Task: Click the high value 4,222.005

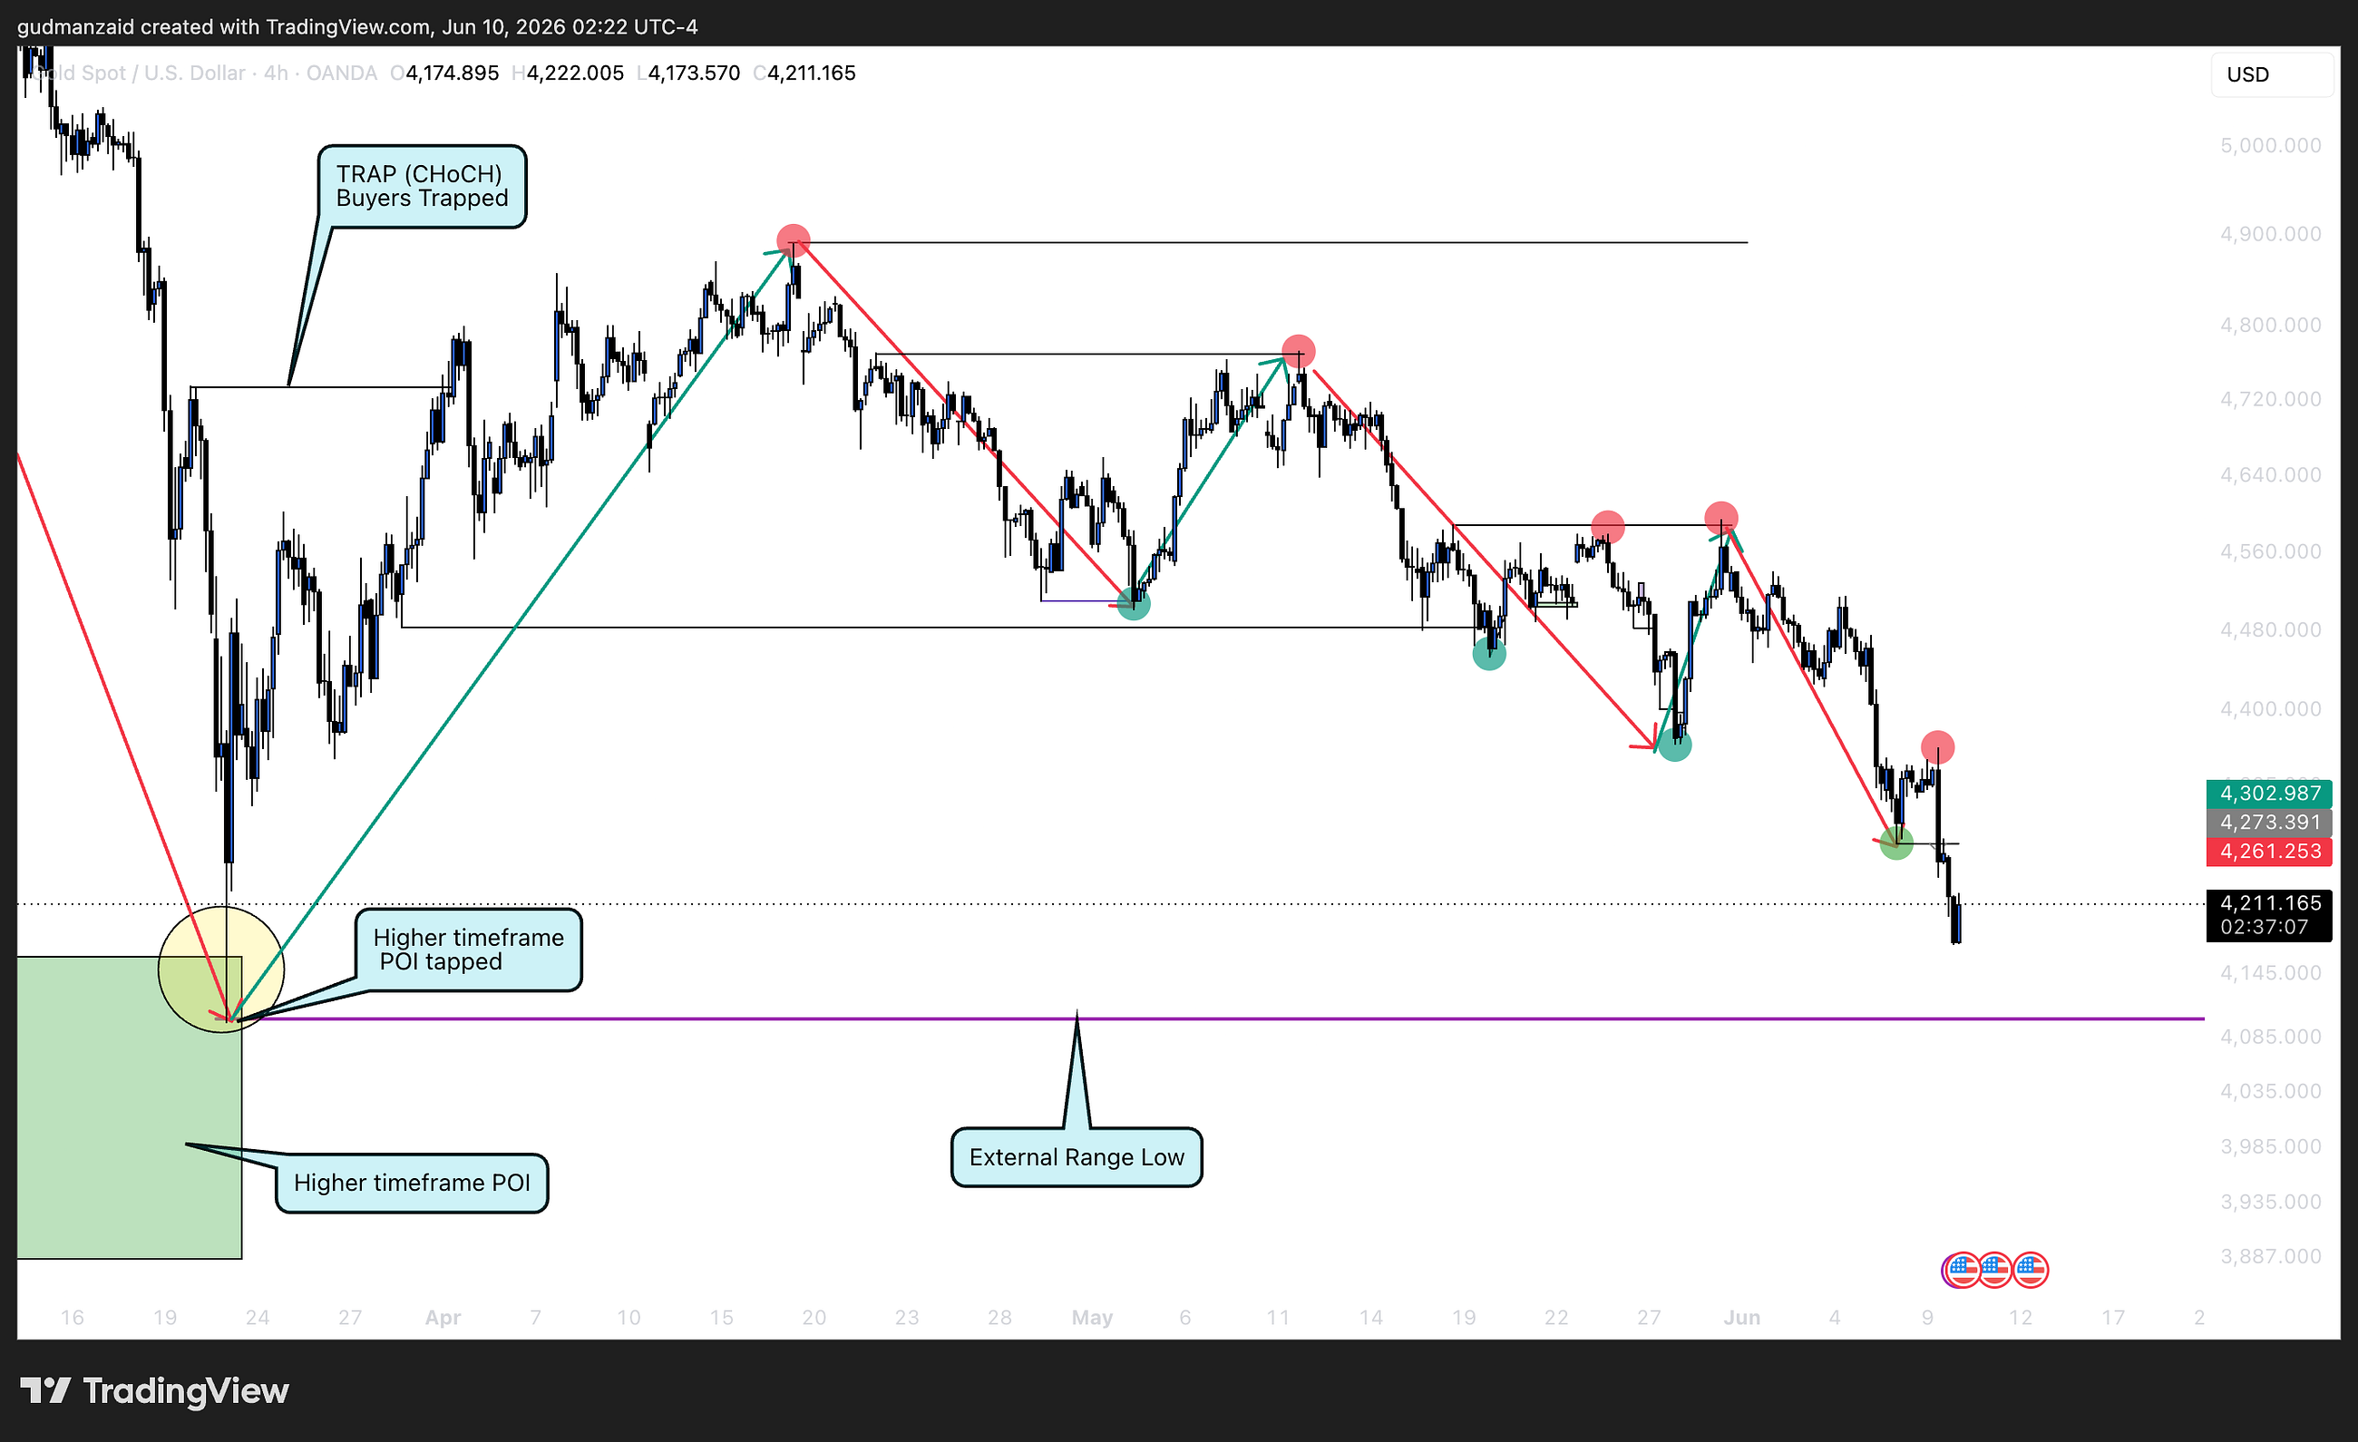Action: pos(575,73)
